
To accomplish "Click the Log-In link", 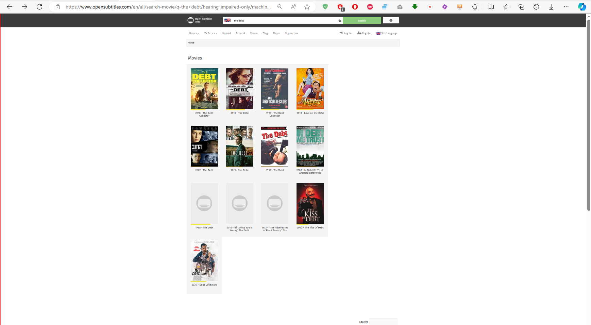I will 345,33.
